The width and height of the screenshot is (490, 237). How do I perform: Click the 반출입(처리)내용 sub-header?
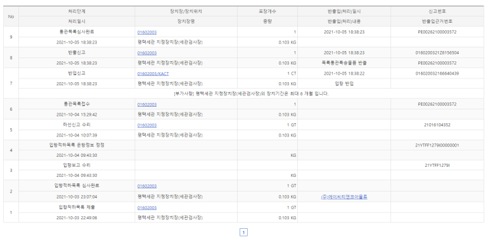coord(344,21)
